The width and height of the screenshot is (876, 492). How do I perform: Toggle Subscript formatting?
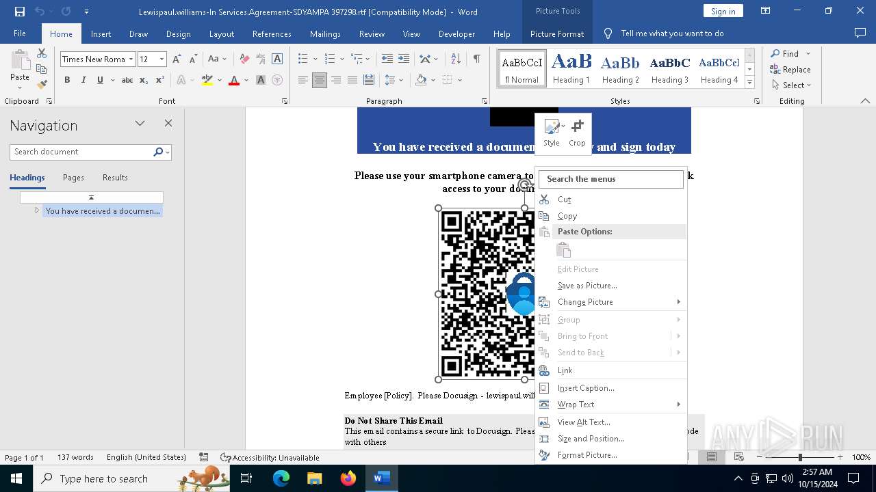[x=144, y=80]
